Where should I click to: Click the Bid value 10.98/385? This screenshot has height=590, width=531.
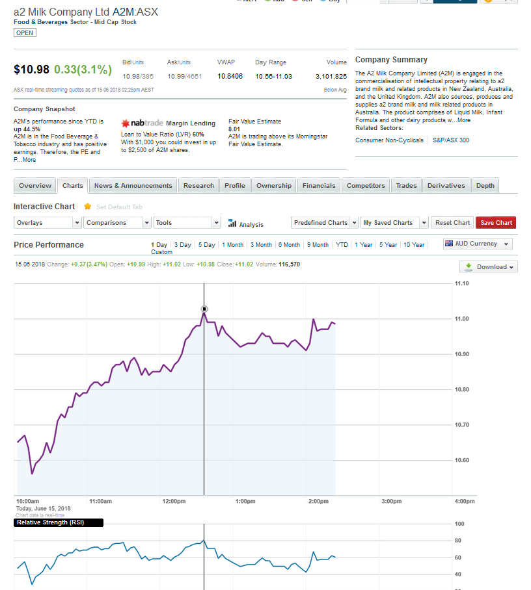(138, 77)
